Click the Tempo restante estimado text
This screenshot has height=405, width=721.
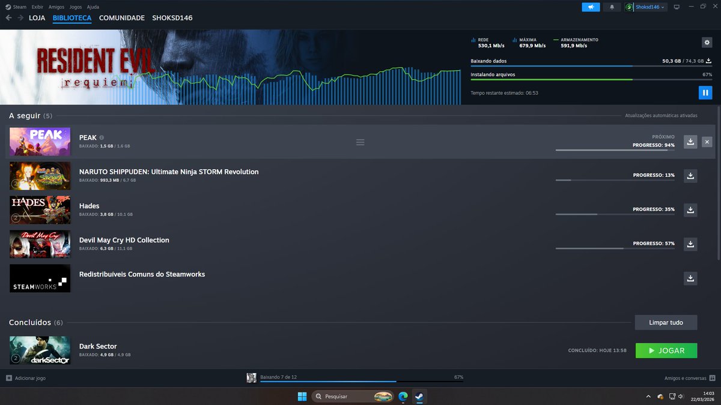coord(504,93)
